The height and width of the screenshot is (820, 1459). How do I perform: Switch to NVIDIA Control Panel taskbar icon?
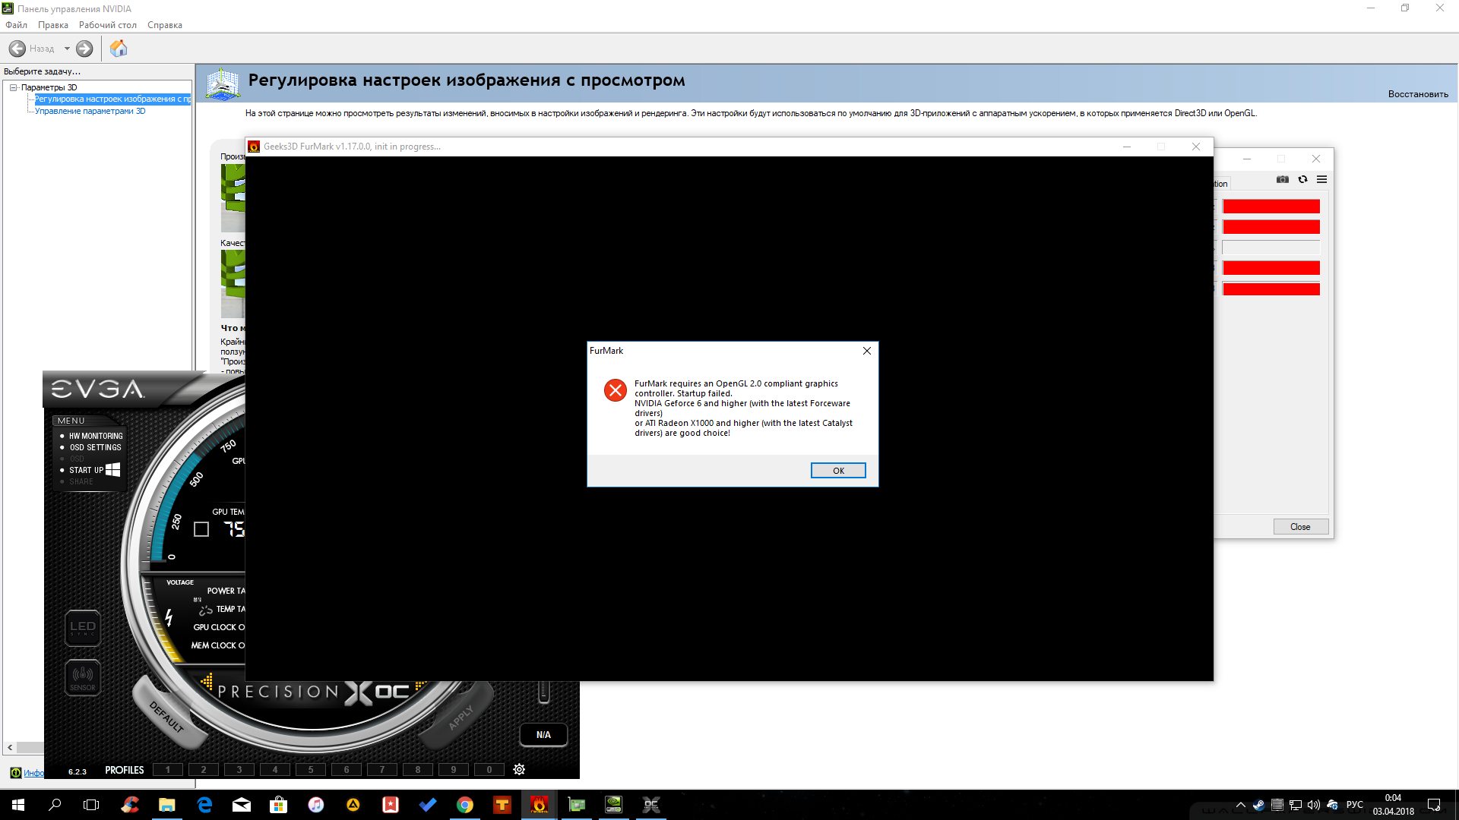614,805
